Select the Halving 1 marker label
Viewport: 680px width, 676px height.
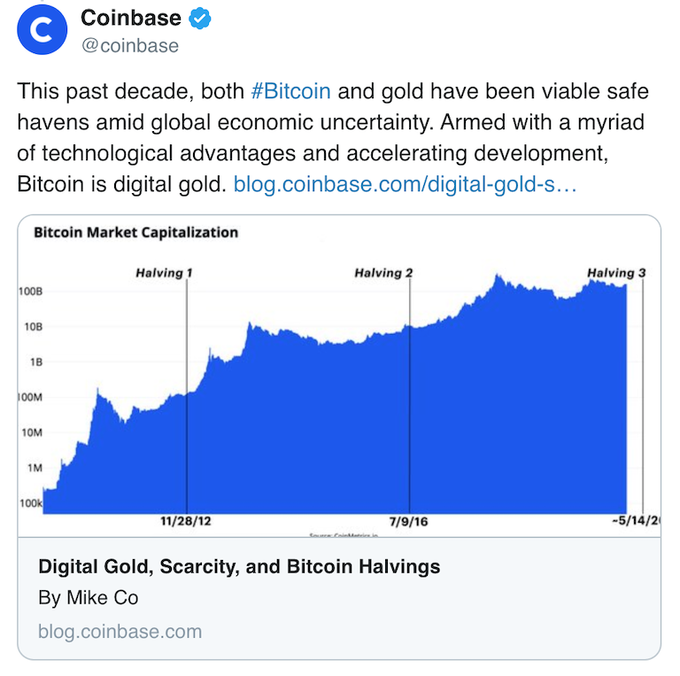(164, 273)
